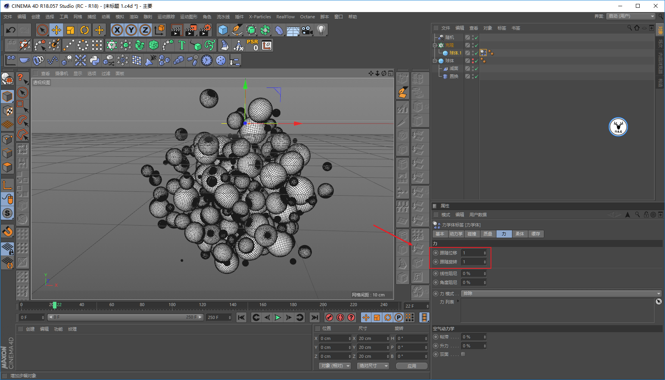
Task: Click the Undo arrow icon
Action: click(11, 30)
